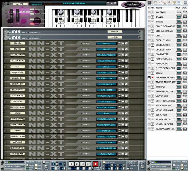
Task: Click patch up/down stepper on CELLO.OCTAVIOUS NN-XT
Action: (x=119, y=55)
